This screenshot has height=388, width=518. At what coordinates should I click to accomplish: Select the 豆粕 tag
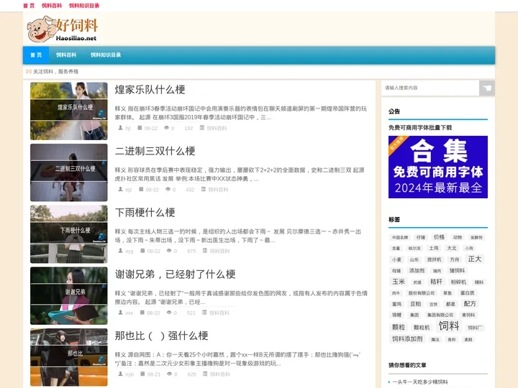[416, 304]
